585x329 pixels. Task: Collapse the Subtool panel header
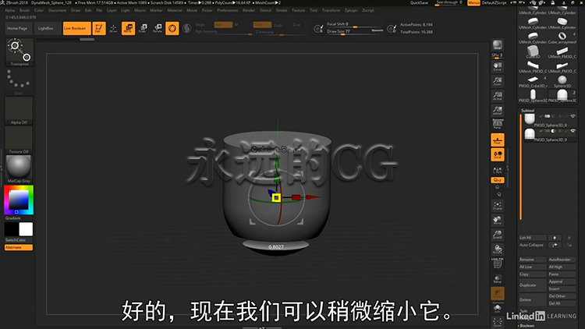pyautogui.click(x=527, y=111)
